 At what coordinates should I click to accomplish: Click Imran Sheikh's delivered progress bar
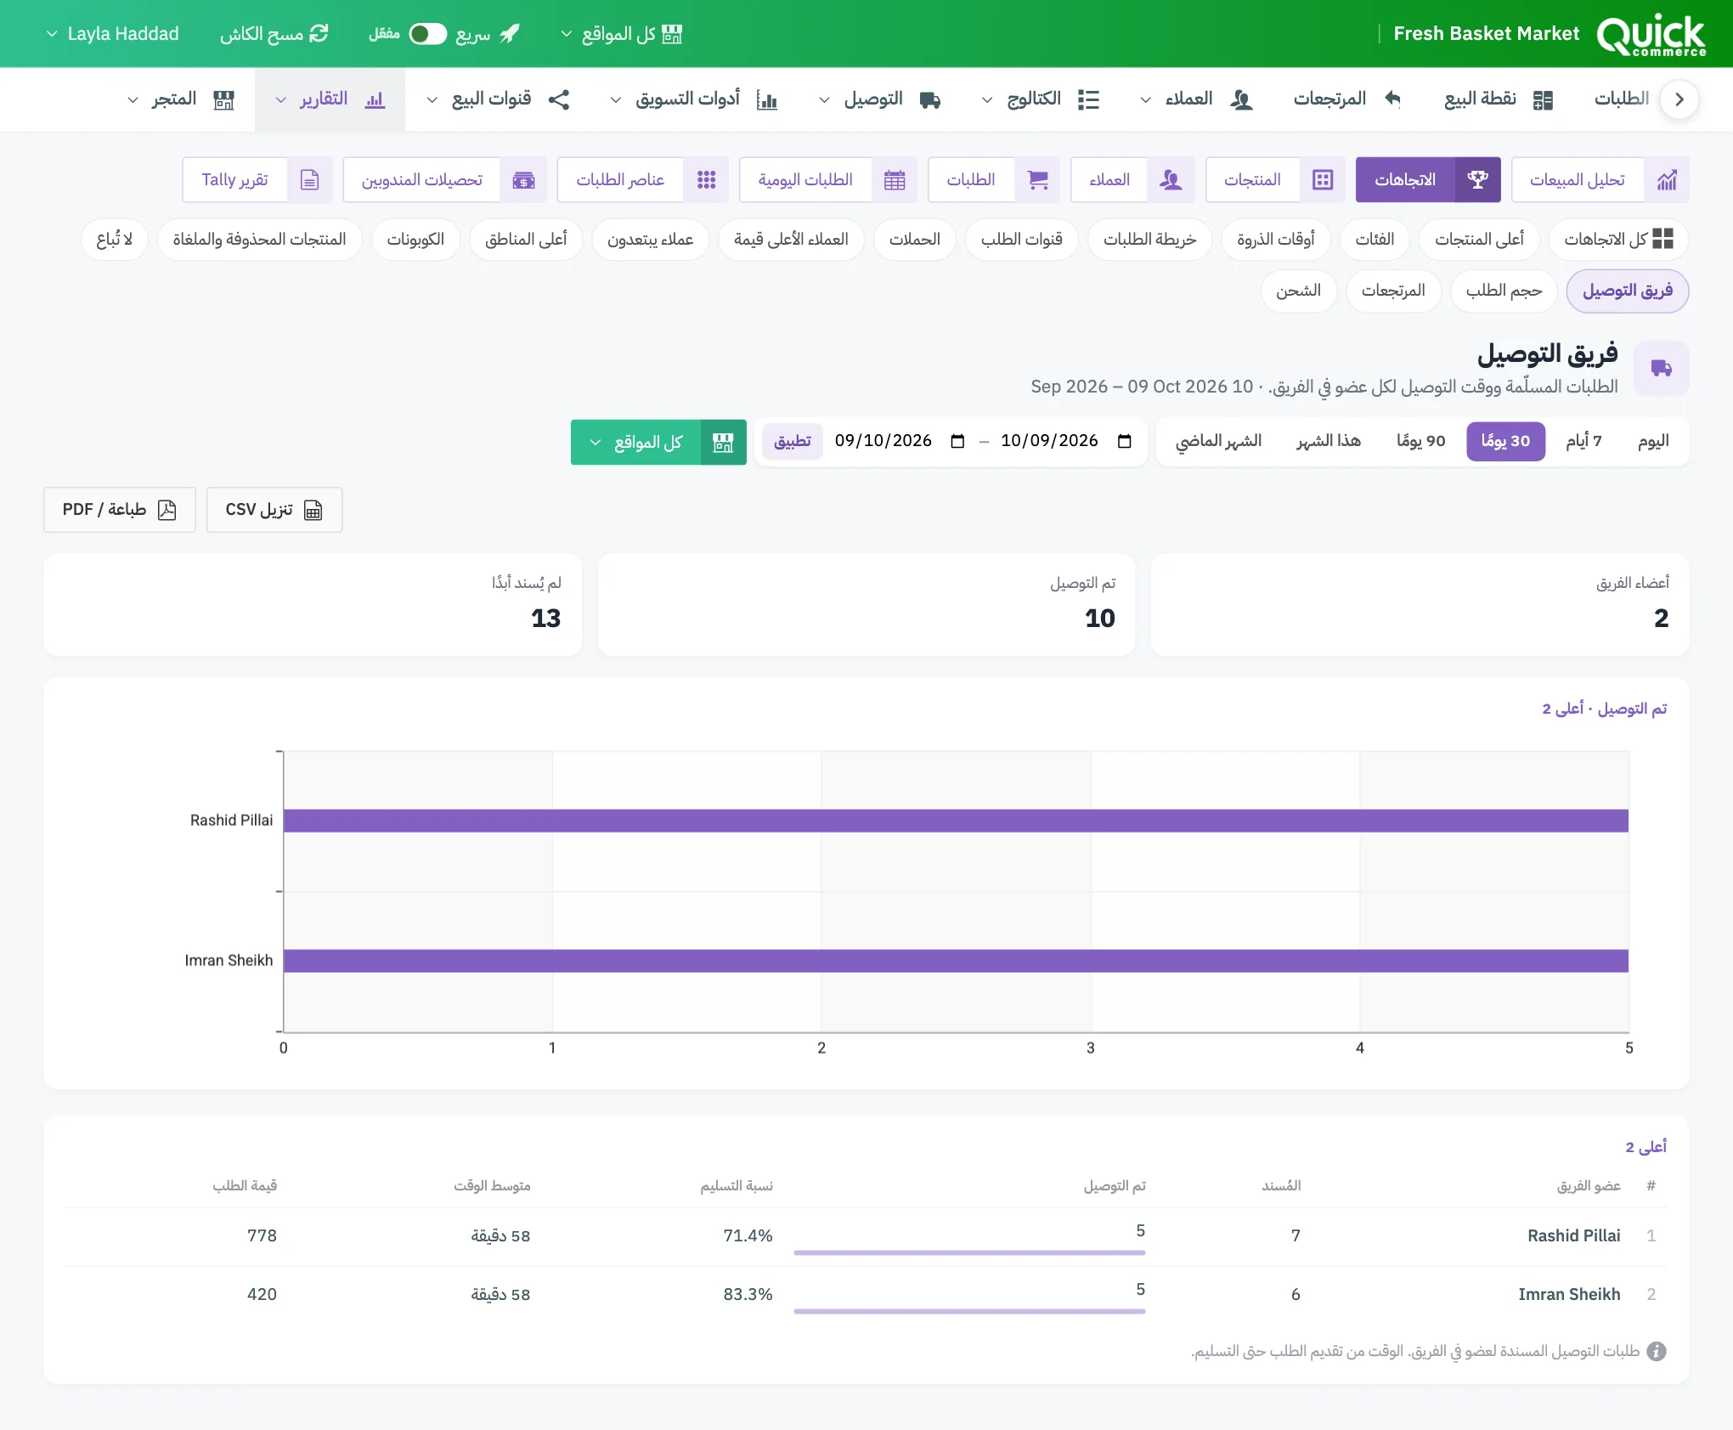tap(969, 1311)
